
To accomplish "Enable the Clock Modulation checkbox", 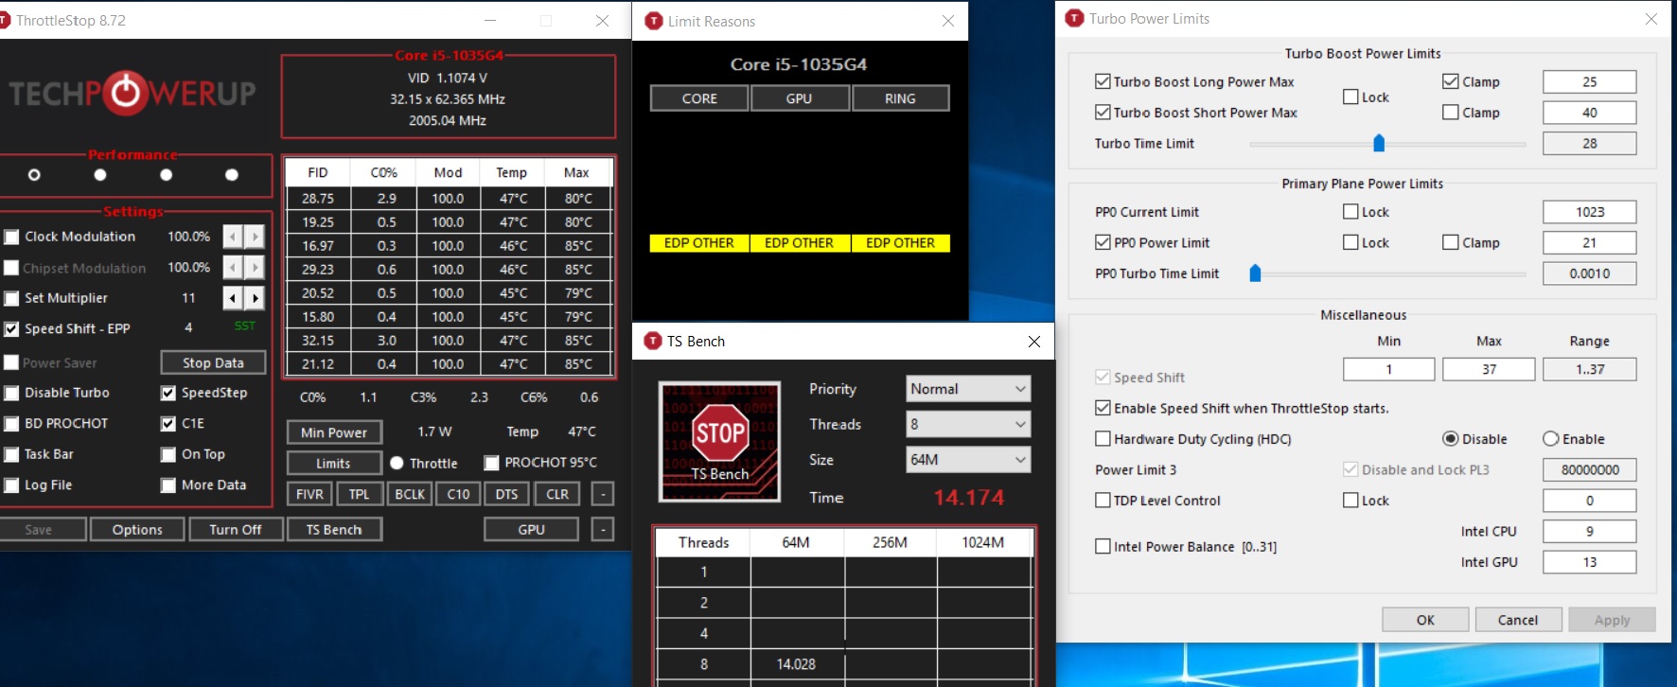I will pos(11,237).
